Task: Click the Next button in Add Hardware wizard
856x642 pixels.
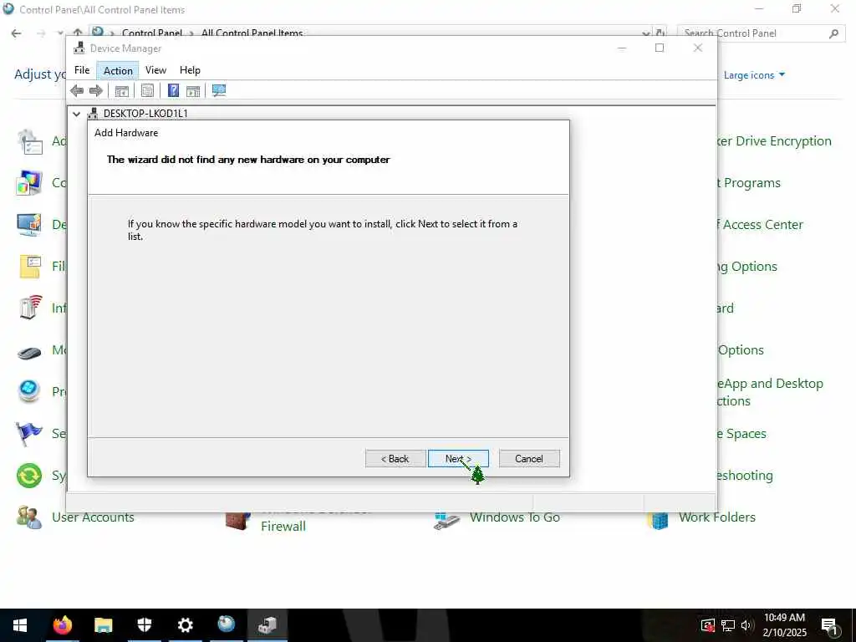Action: pyautogui.click(x=458, y=459)
